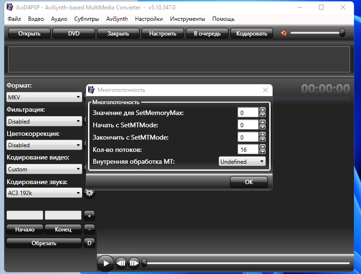Mute audio with the speaker icon
Viewport: 361px width, 274px height.
(284, 33)
